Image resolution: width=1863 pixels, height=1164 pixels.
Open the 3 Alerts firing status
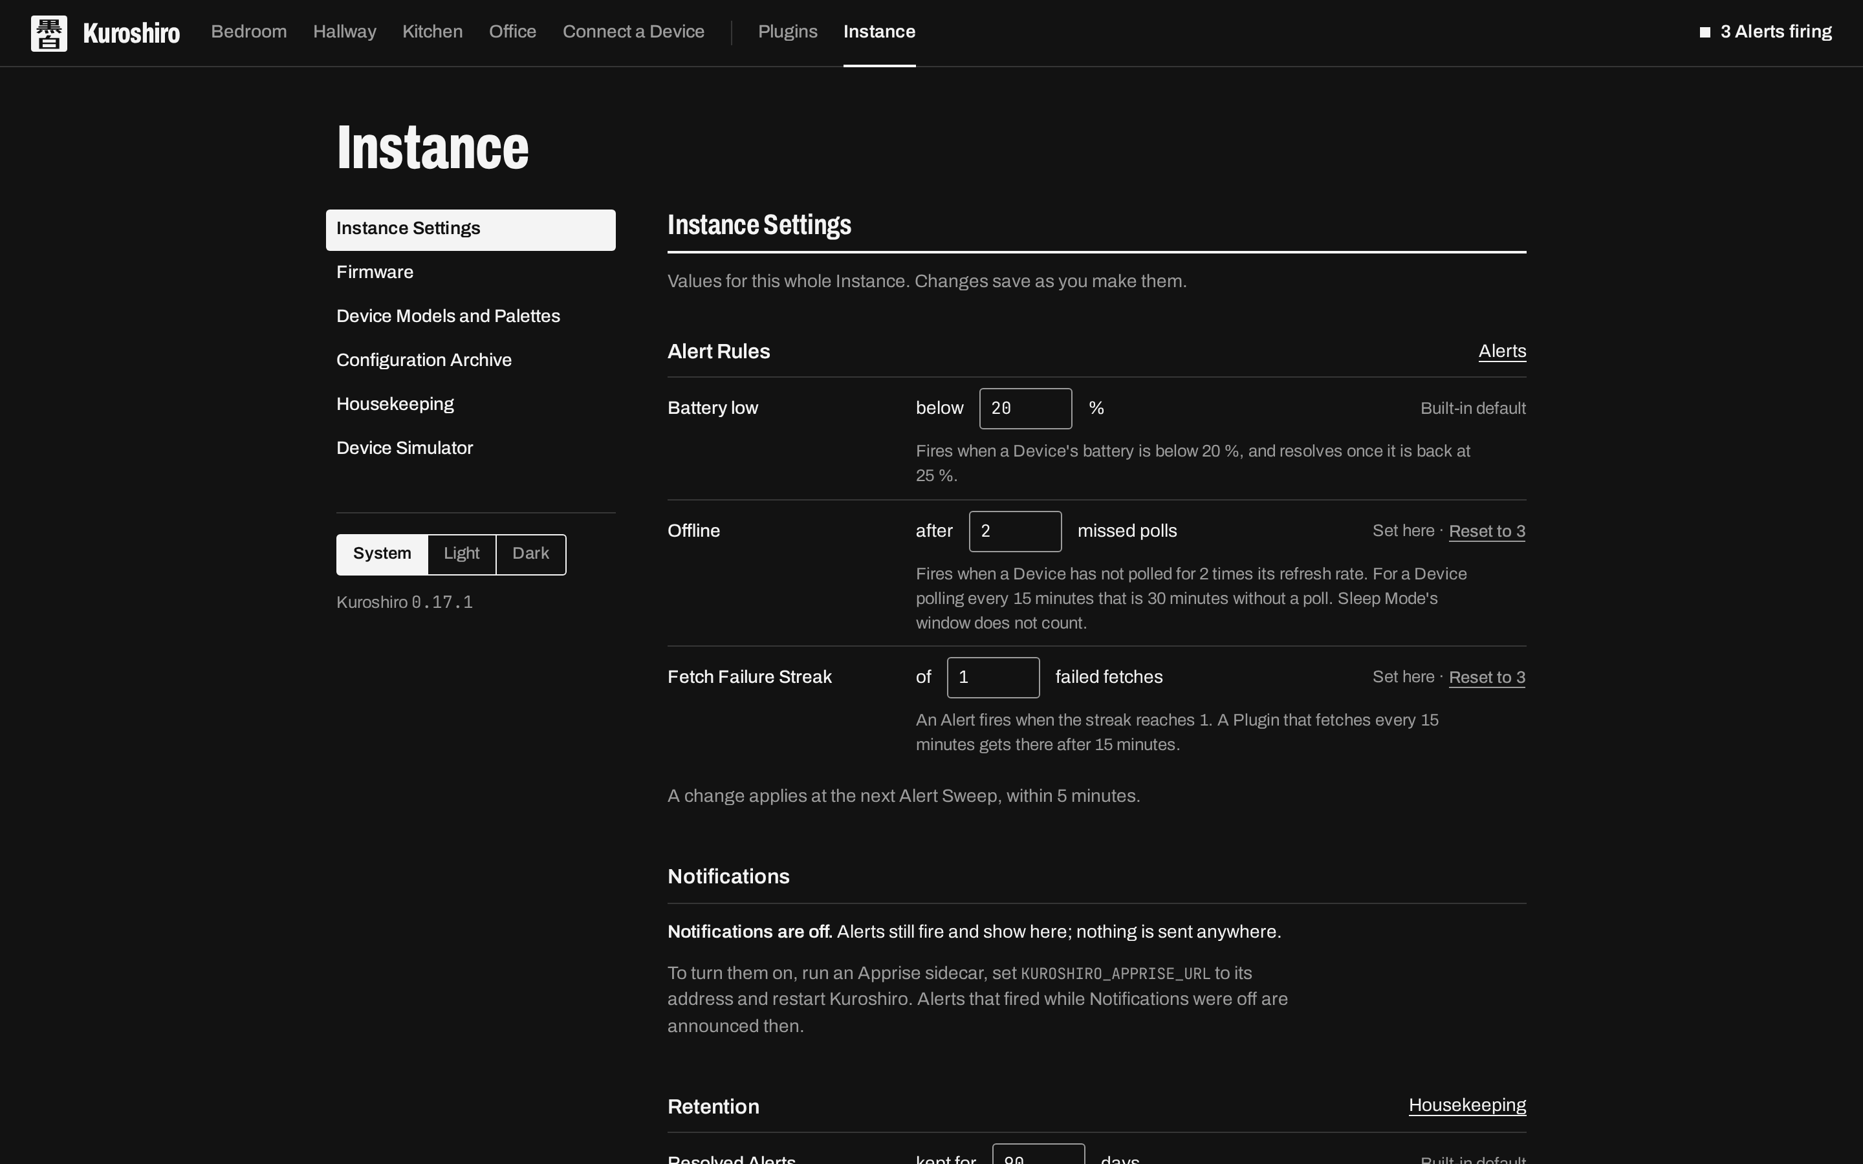pyautogui.click(x=1765, y=32)
